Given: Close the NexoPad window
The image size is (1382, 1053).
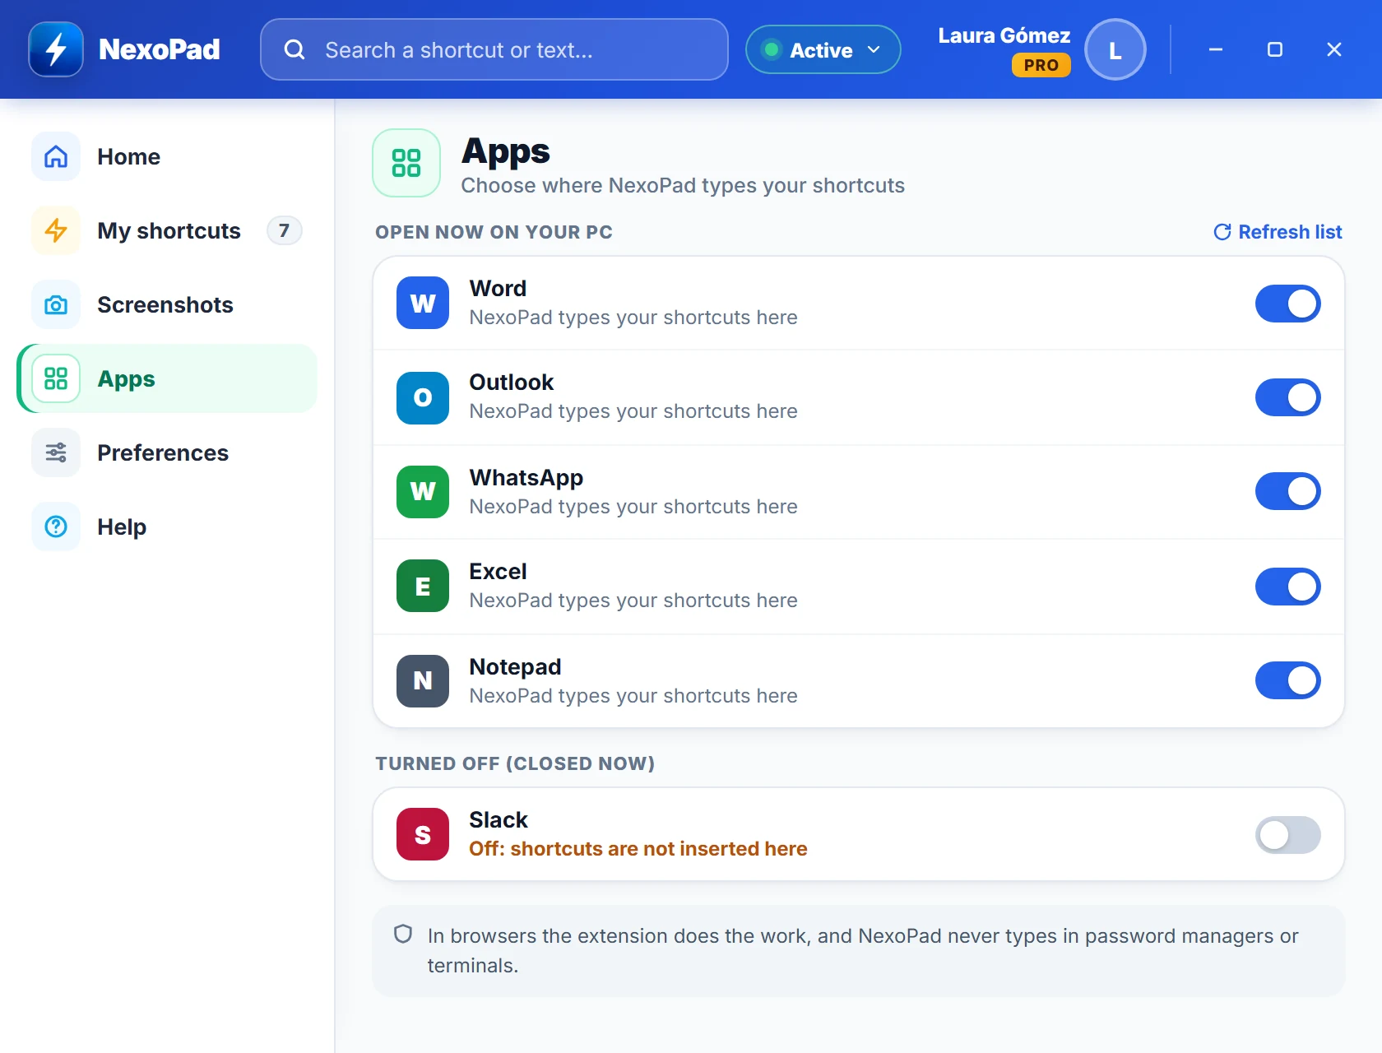Looking at the screenshot, I should coord(1333,49).
